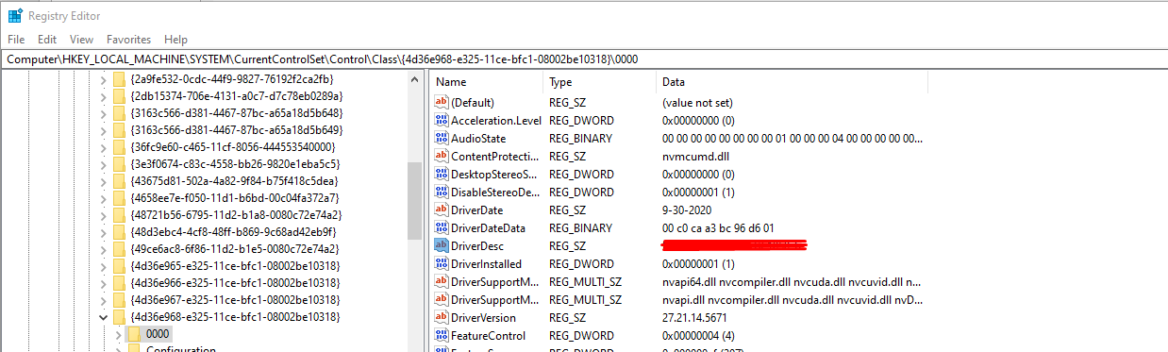
Task: Click data value 0x00000004 (4)
Action: point(698,335)
